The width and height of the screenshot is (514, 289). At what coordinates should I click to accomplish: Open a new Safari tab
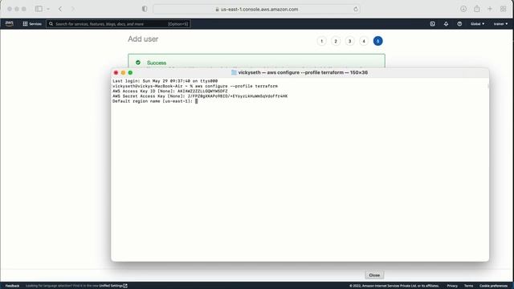pos(490,9)
